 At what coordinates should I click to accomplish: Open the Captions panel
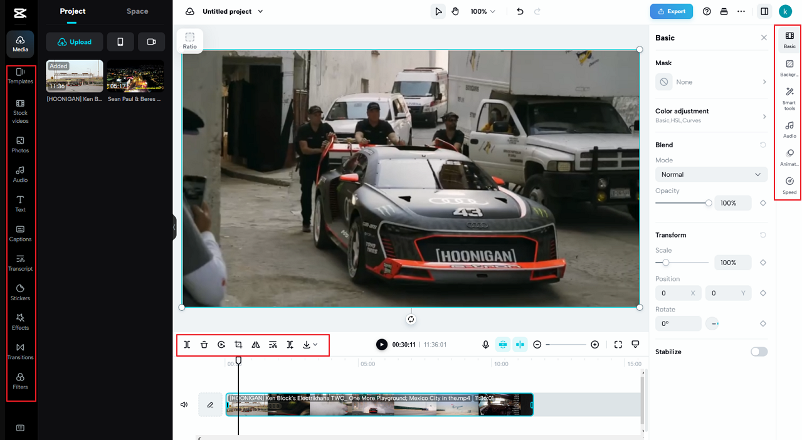tap(20, 233)
